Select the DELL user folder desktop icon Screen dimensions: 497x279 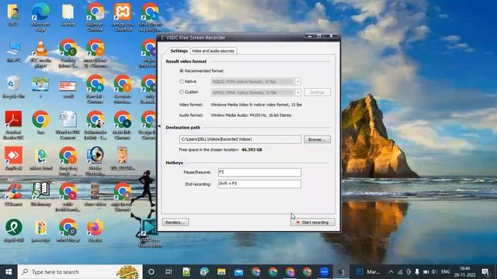tap(13, 15)
